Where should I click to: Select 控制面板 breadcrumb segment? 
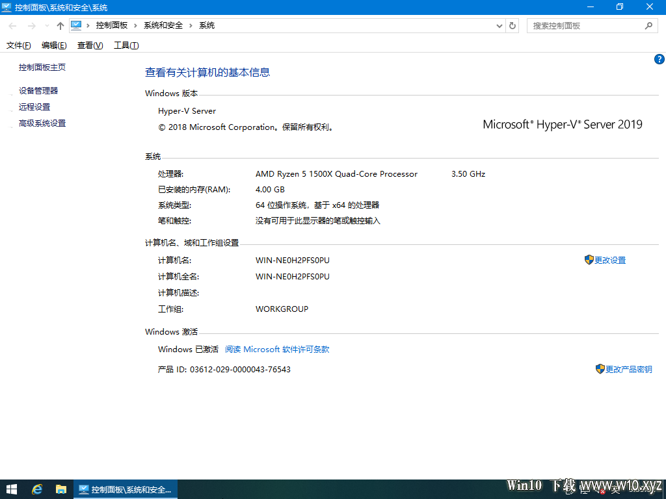click(112, 25)
